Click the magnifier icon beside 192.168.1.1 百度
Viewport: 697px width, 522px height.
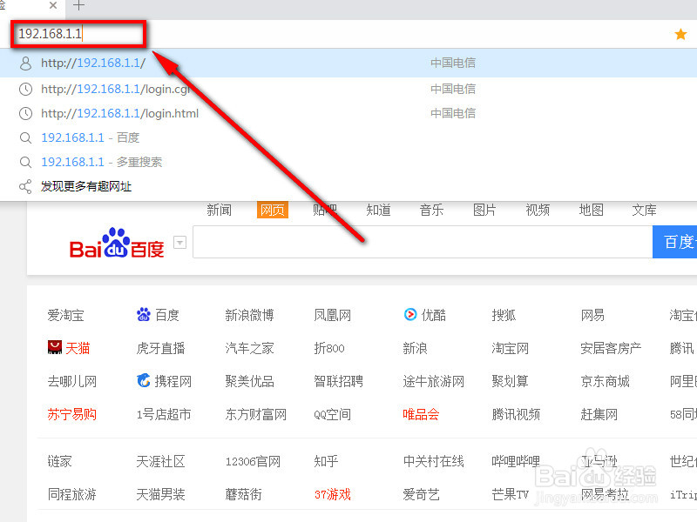[x=24, y=137]
